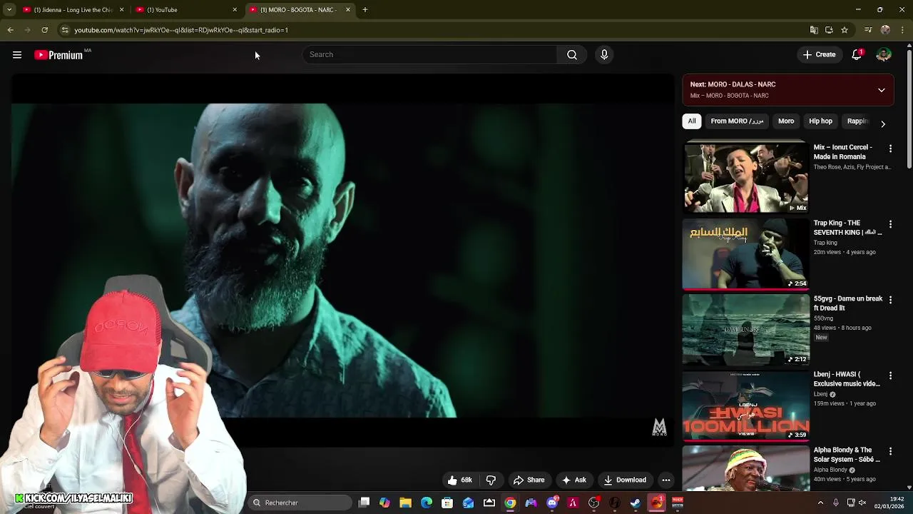Click the Share button
Viewport: 913px width, 514px height.
(529, 480)
